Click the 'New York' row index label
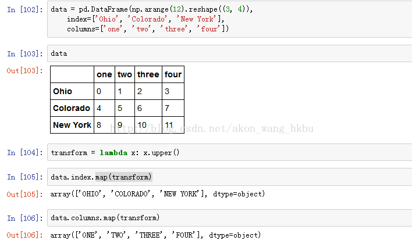 click(x=72, y=125)
